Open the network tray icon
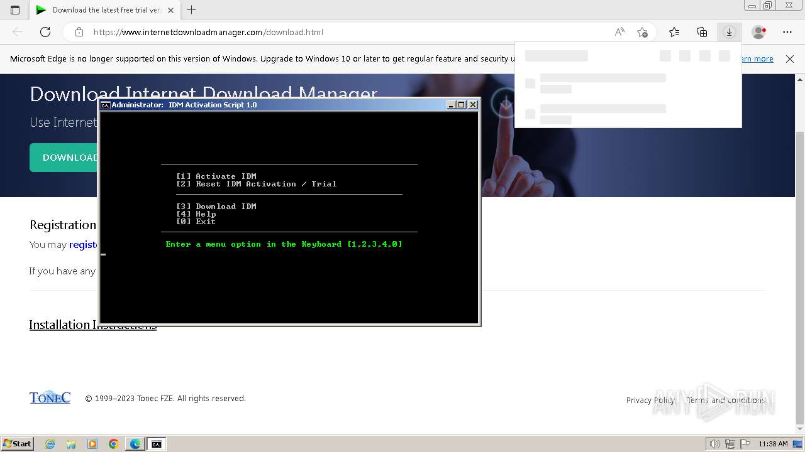805x452 pixels. tap(730, 444)
